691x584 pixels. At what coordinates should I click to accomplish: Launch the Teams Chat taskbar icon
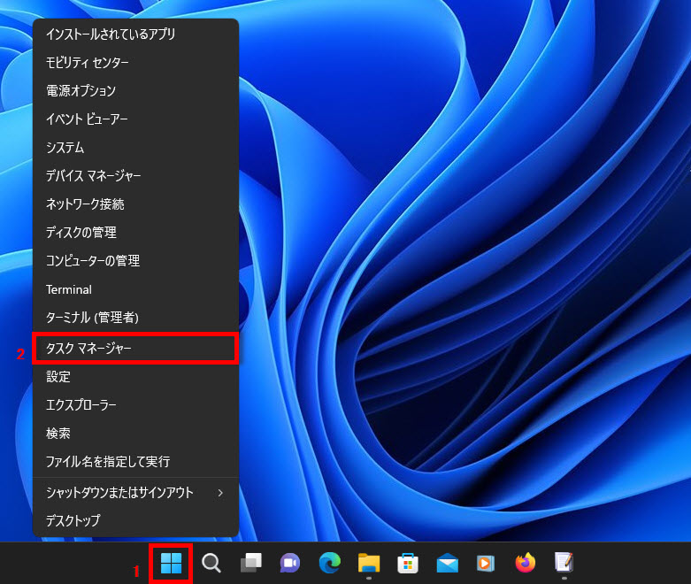[x=289, y=563]
